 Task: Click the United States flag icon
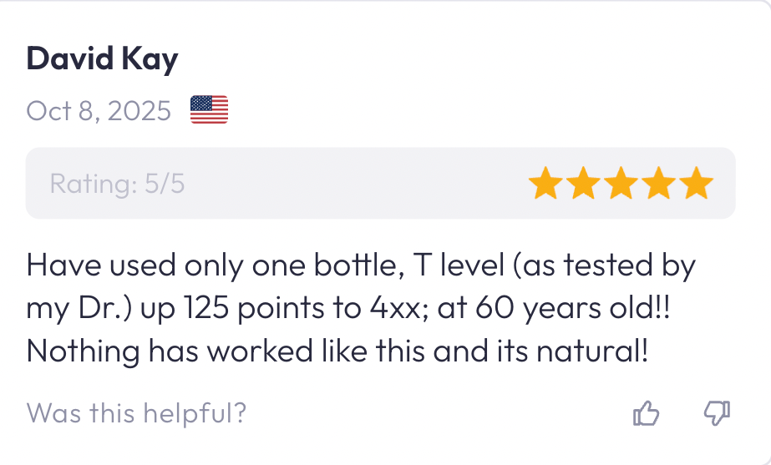pos(209,110)
